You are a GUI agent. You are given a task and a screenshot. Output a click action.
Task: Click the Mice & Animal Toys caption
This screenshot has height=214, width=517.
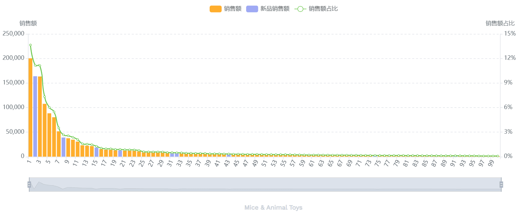point(273,208)
